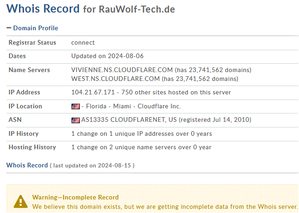This screenshot has width=299, height=213.
Task: Click the 'Hosting History' label
Action: pos(32,147)
